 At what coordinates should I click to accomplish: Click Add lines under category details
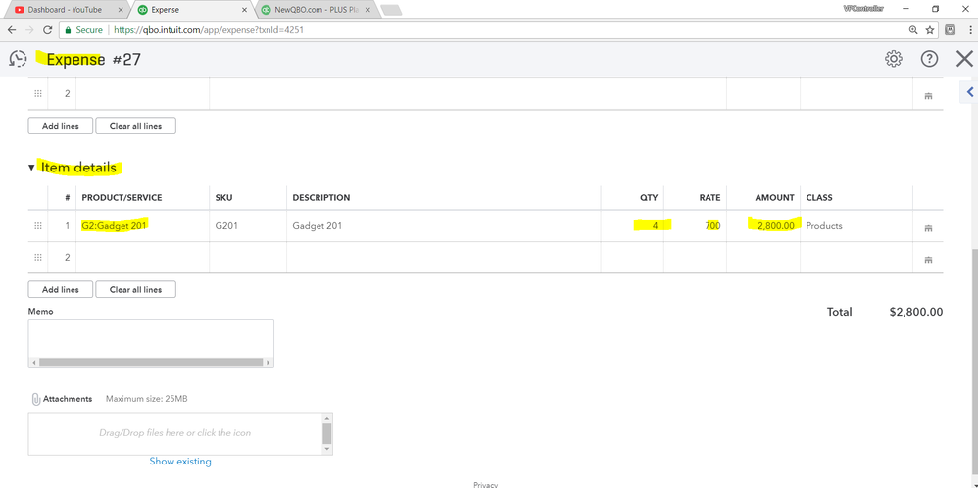tap(61, 126)
